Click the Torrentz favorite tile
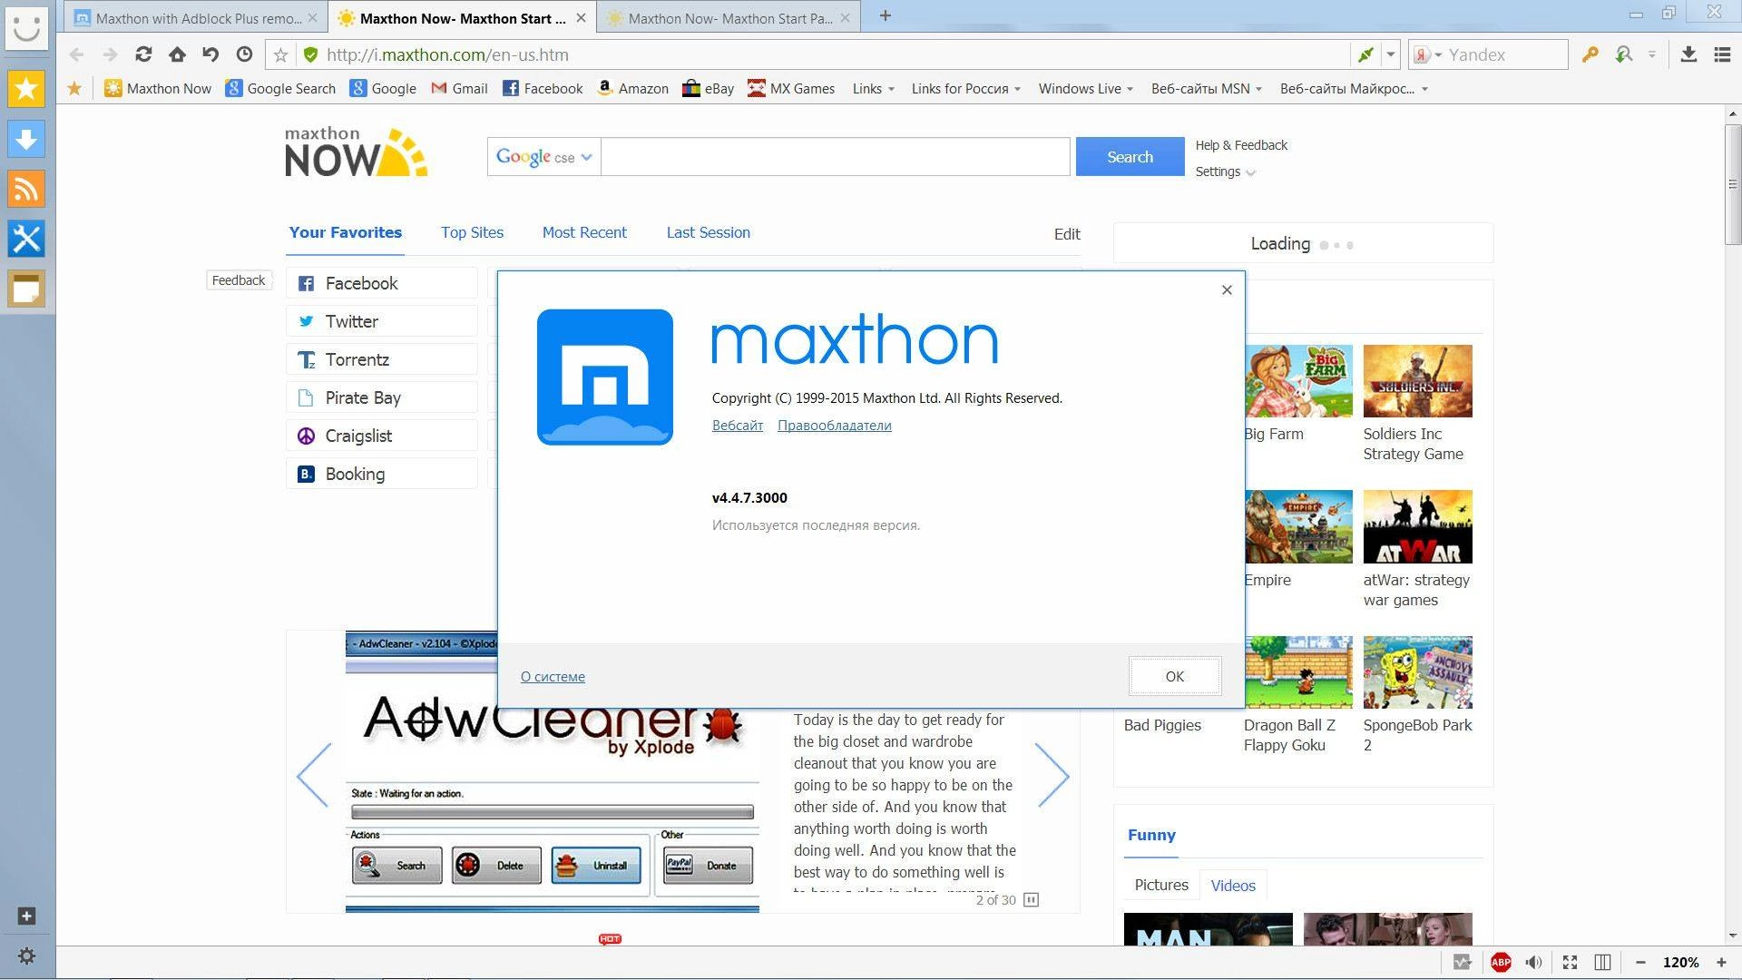Viewport: 1742px width, 980px height. tap(382, 359)
